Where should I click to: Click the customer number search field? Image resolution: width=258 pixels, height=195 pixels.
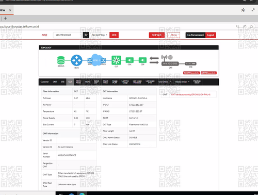[x=68, y=35]
